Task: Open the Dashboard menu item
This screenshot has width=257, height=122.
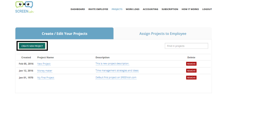Action: tap(78, 9)
